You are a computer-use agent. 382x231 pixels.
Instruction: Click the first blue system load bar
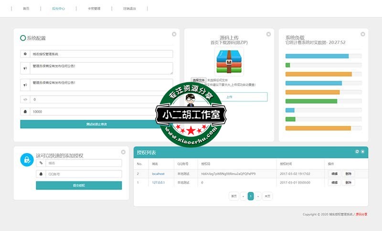point(317,56)
